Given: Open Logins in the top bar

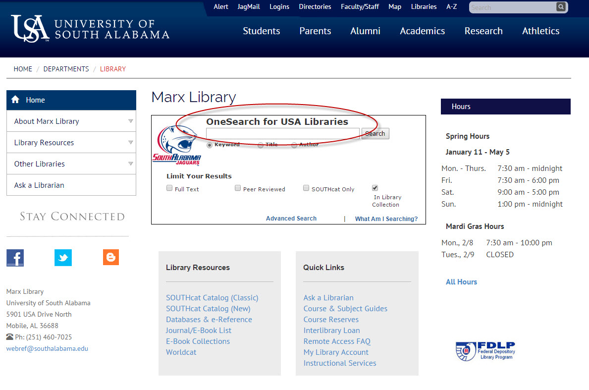Looking at the screenshot, I should click(279, 7).
